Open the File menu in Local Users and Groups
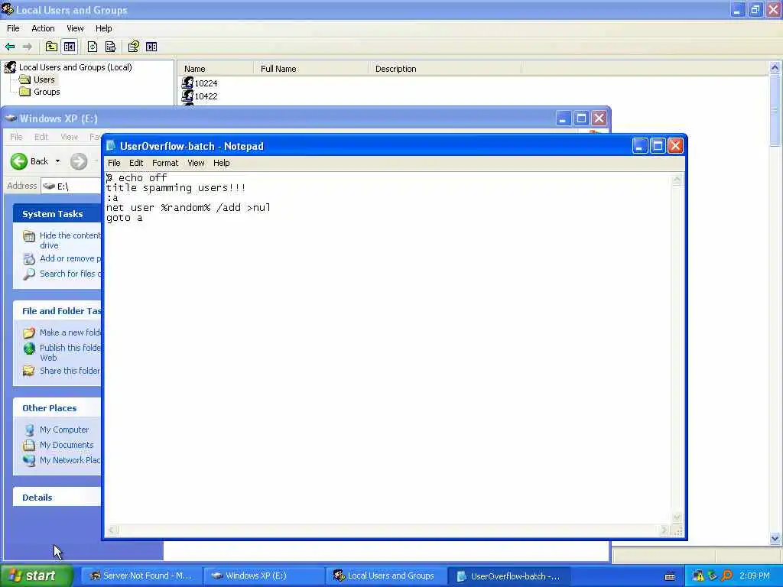Screen dimensions: 783x587 point(14,28)
